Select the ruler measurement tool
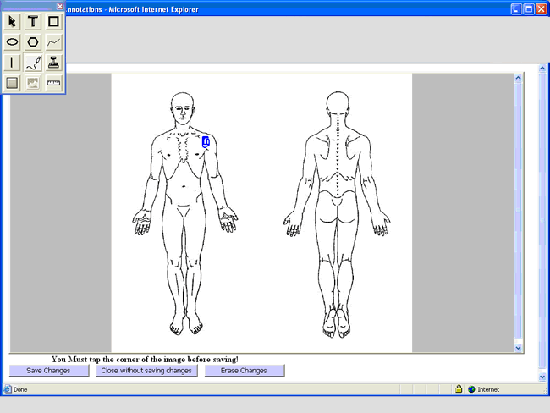 click(x=53, y=83)
